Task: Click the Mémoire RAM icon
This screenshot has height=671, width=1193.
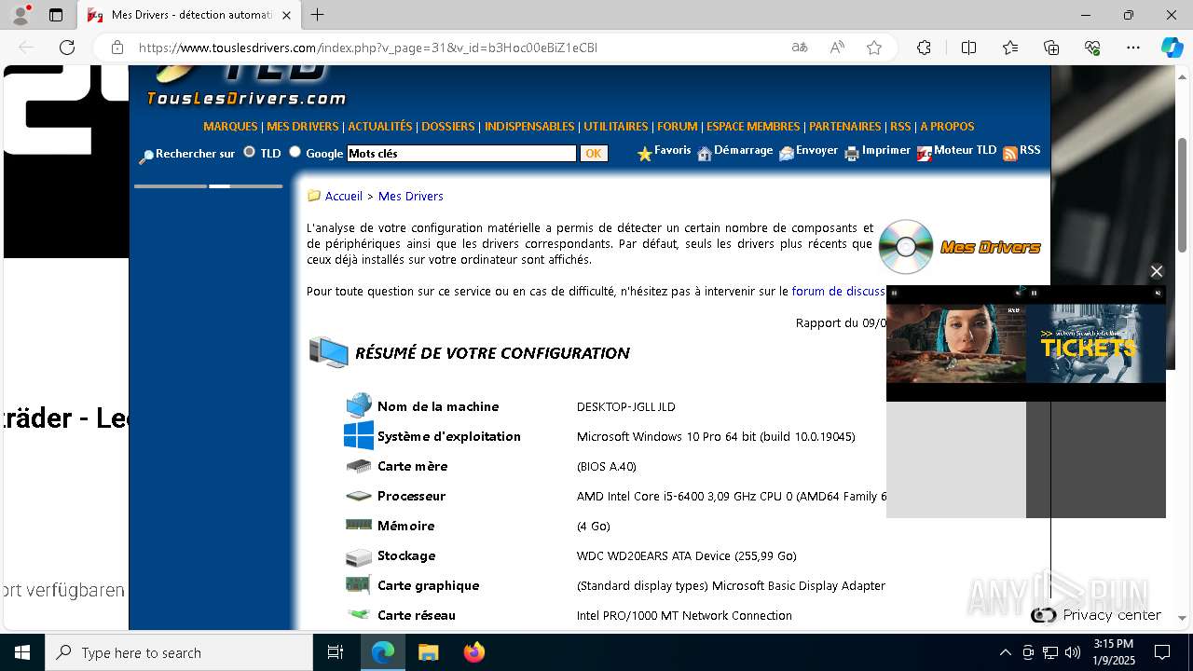Action: coord(359,525)
